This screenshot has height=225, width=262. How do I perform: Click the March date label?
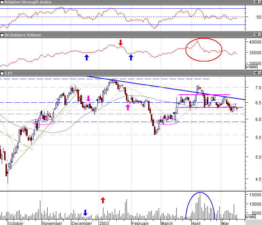click(x=167, y=223)
